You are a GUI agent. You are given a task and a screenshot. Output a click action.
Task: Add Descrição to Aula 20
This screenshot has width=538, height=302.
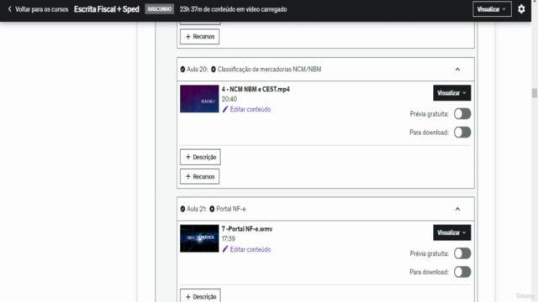[x=200, y=157]
